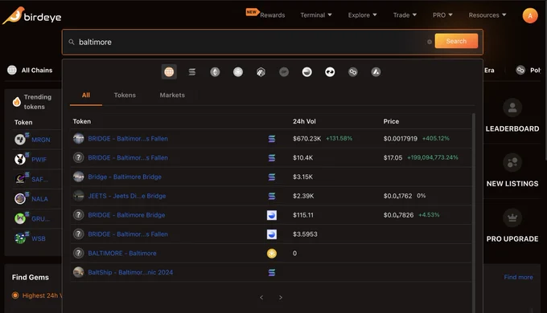The height and width of the screenshot is (313, 547).
Task: Filter results by the fourth chain icon
Action: [x=238, y=71]
